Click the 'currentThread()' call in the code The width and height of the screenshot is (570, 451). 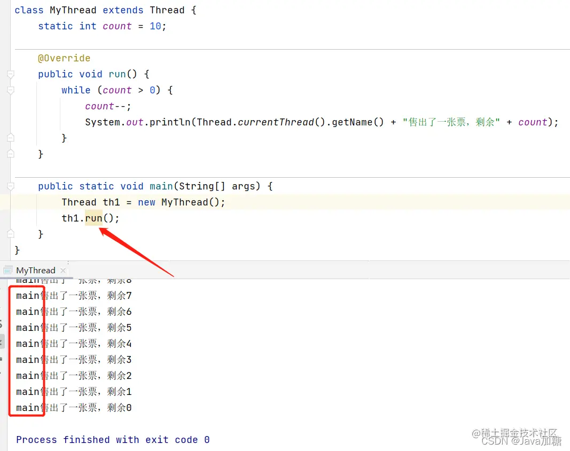(x=281, y=122)
